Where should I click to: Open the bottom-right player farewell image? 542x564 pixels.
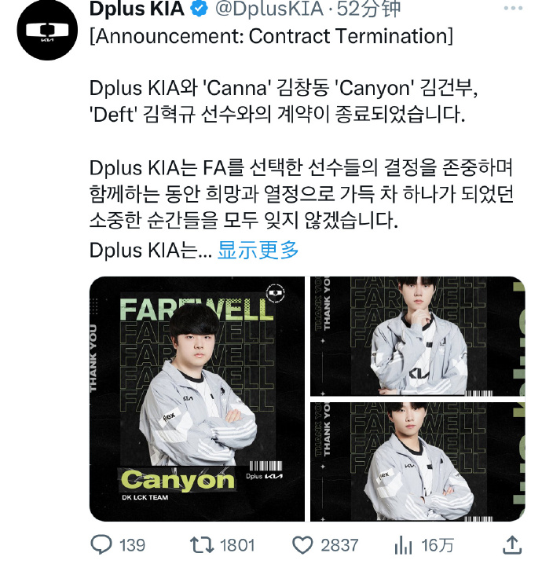point(418,462)
